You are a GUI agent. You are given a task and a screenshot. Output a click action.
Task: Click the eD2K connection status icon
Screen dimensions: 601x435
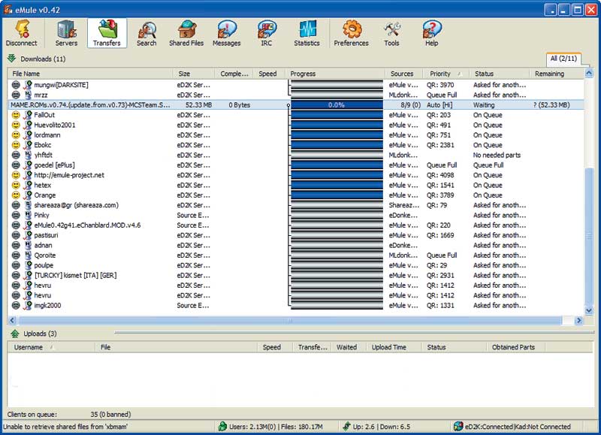coord(458,426)
